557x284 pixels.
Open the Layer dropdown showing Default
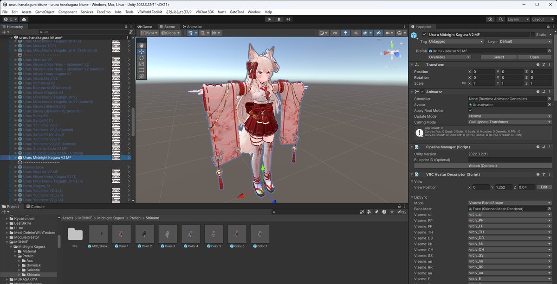coord(525,41)
